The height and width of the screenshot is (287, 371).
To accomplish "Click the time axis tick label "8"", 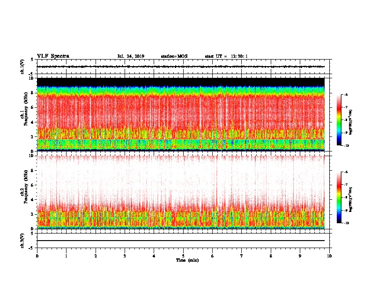I will [x=271, y=256].
